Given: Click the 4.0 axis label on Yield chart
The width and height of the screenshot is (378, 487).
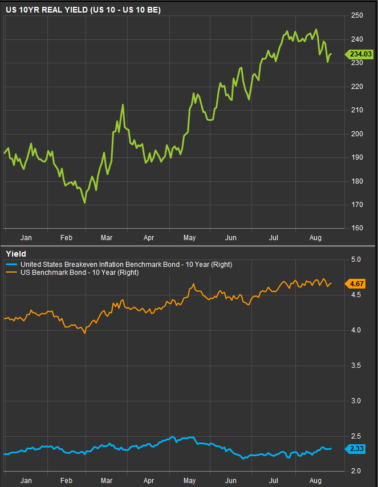Looking at the screenshot, I should tap(356, 330).
